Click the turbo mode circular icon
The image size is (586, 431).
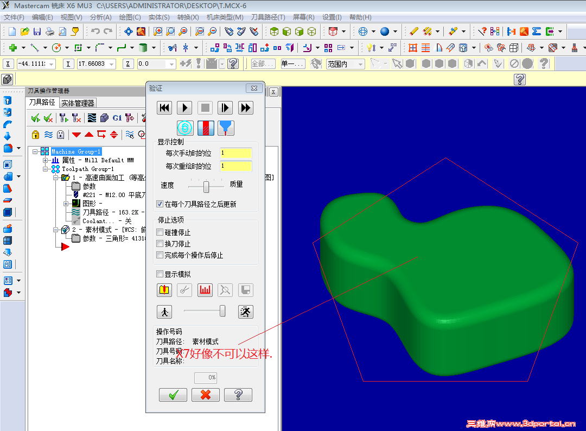pyautogui.click(x=185, y=128)
